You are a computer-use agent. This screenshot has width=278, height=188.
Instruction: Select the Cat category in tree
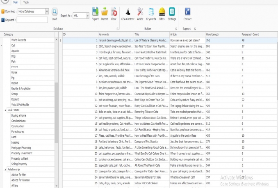pyautogui.click(x=14, y=46)
